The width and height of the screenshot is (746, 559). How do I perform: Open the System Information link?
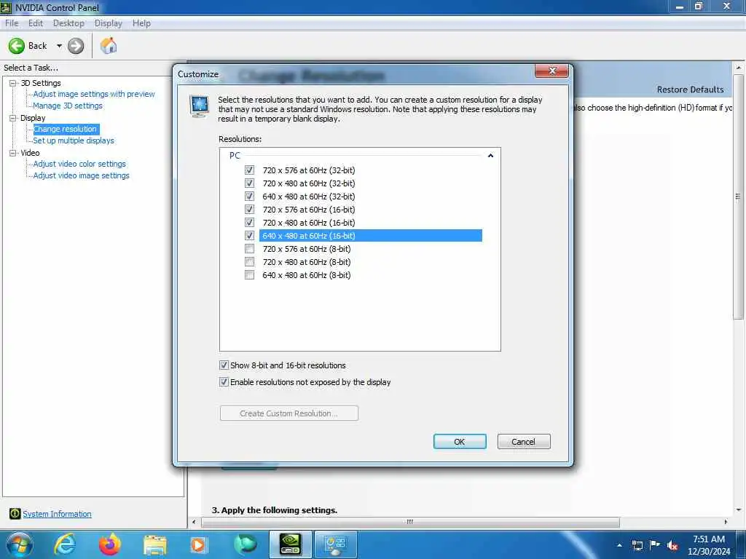(x=57, y=514)
